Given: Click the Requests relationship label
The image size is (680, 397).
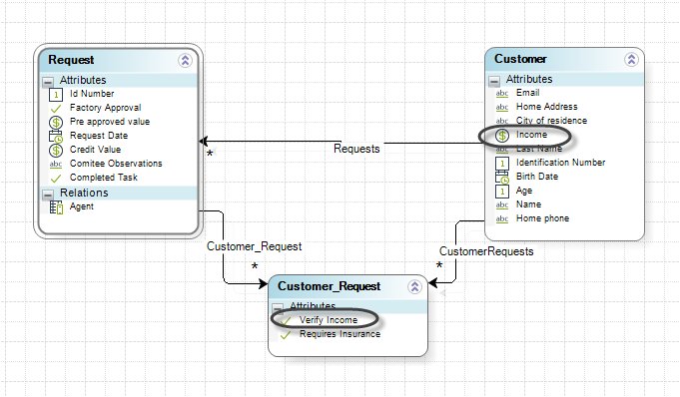Looking at the screenshot, I should [x=356, y=149].
